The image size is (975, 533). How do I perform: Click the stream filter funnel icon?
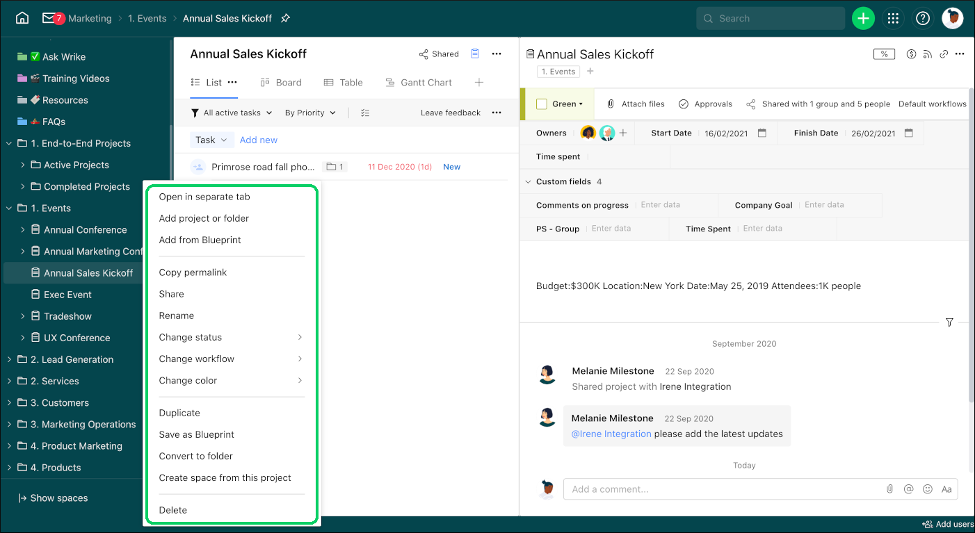pyautogui.click(x=949, y=322)
